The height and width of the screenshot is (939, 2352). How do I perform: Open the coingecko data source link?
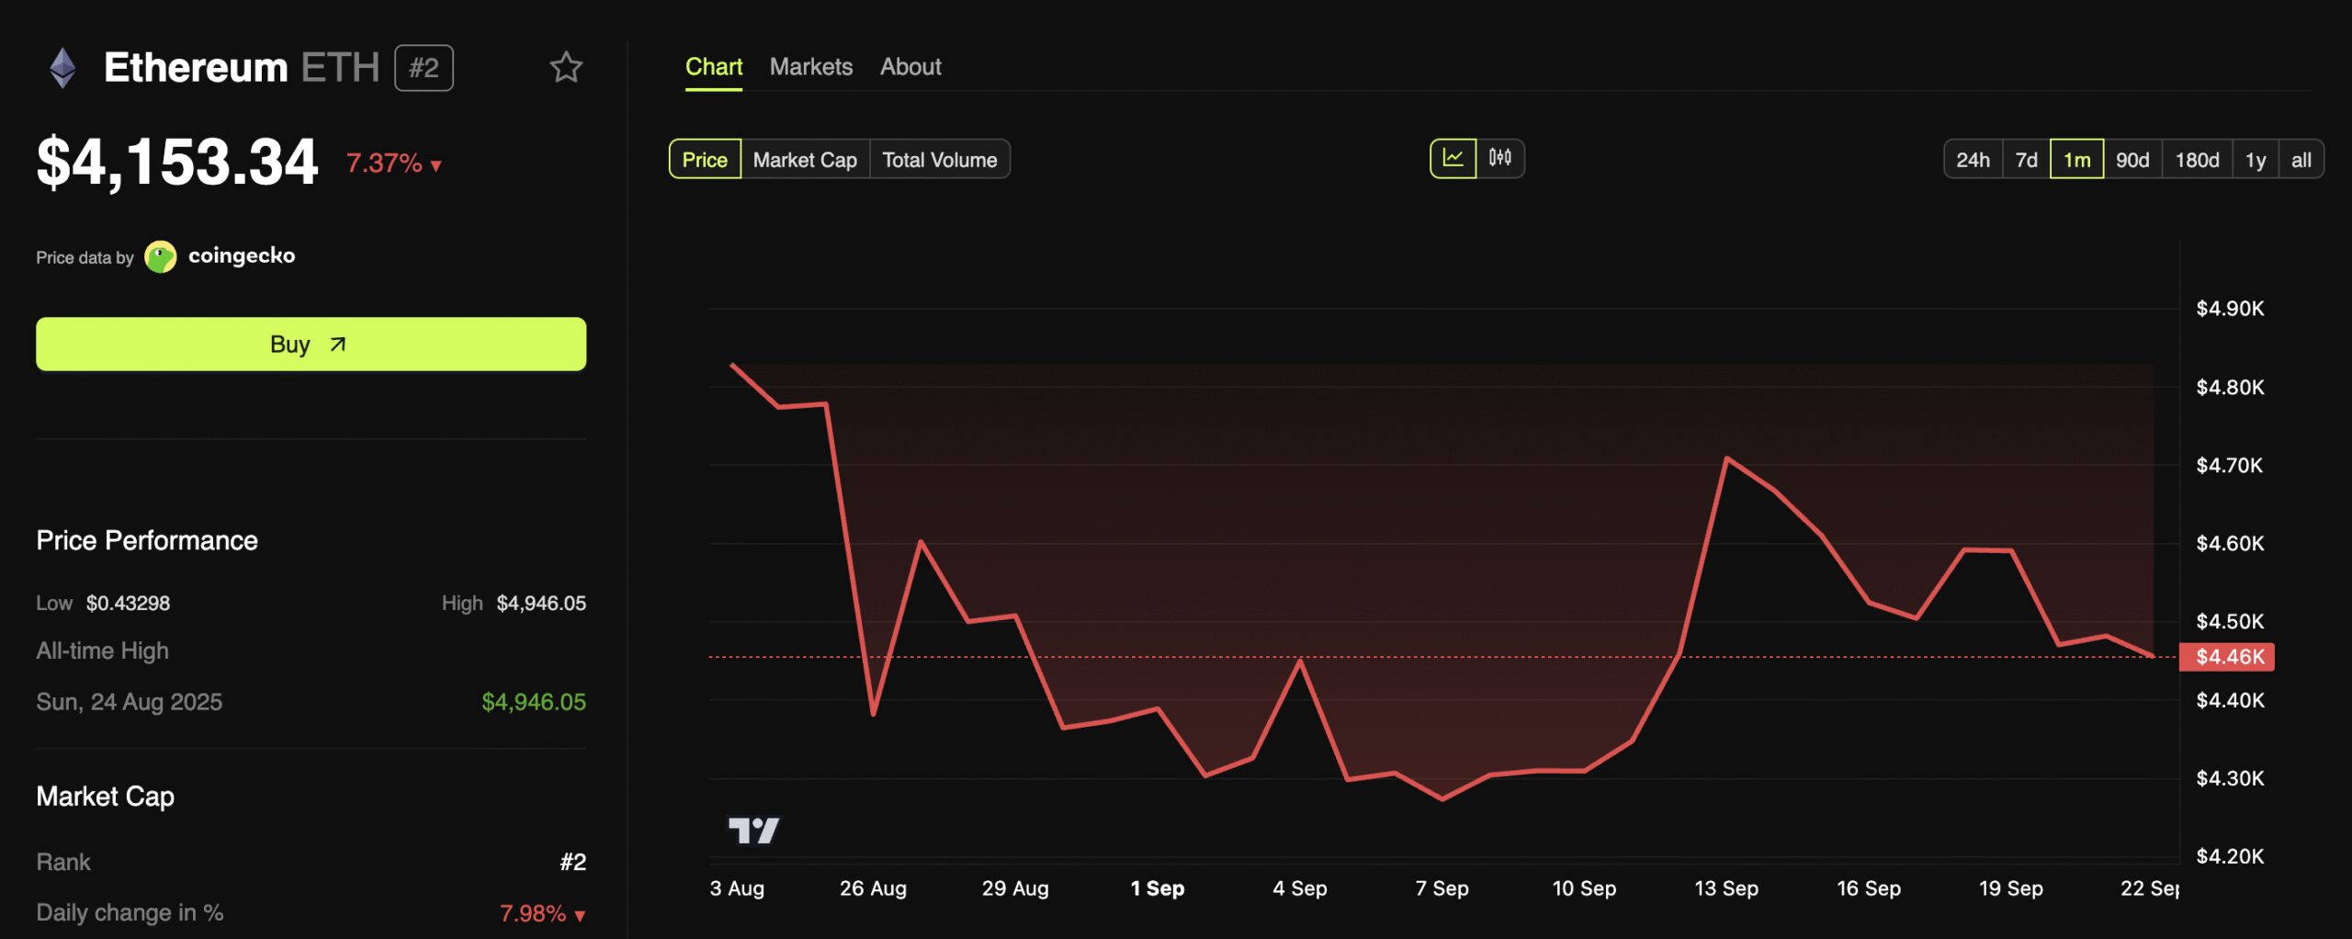242,255
